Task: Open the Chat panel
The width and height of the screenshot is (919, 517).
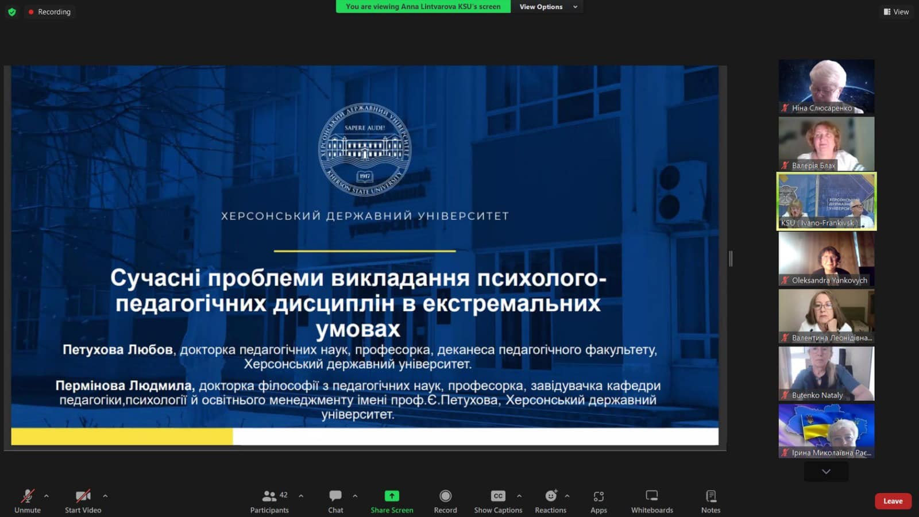Action: pyautogui.click(x=335, y=501)
